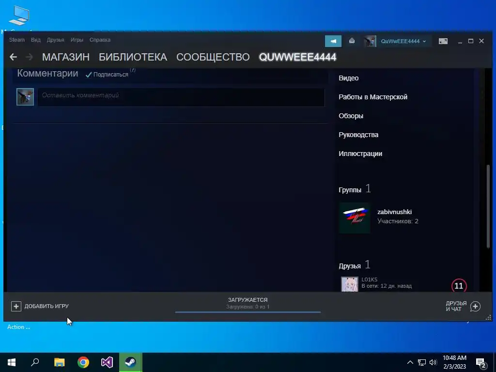This screenshot has height=372, width=496.
Task: Click Участников: 2 member count text
Action: [x=398, y=221]
